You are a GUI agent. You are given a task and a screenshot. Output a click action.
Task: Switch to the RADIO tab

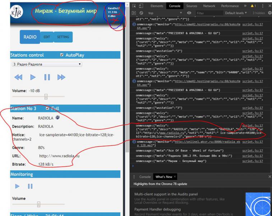coord(30,37)
